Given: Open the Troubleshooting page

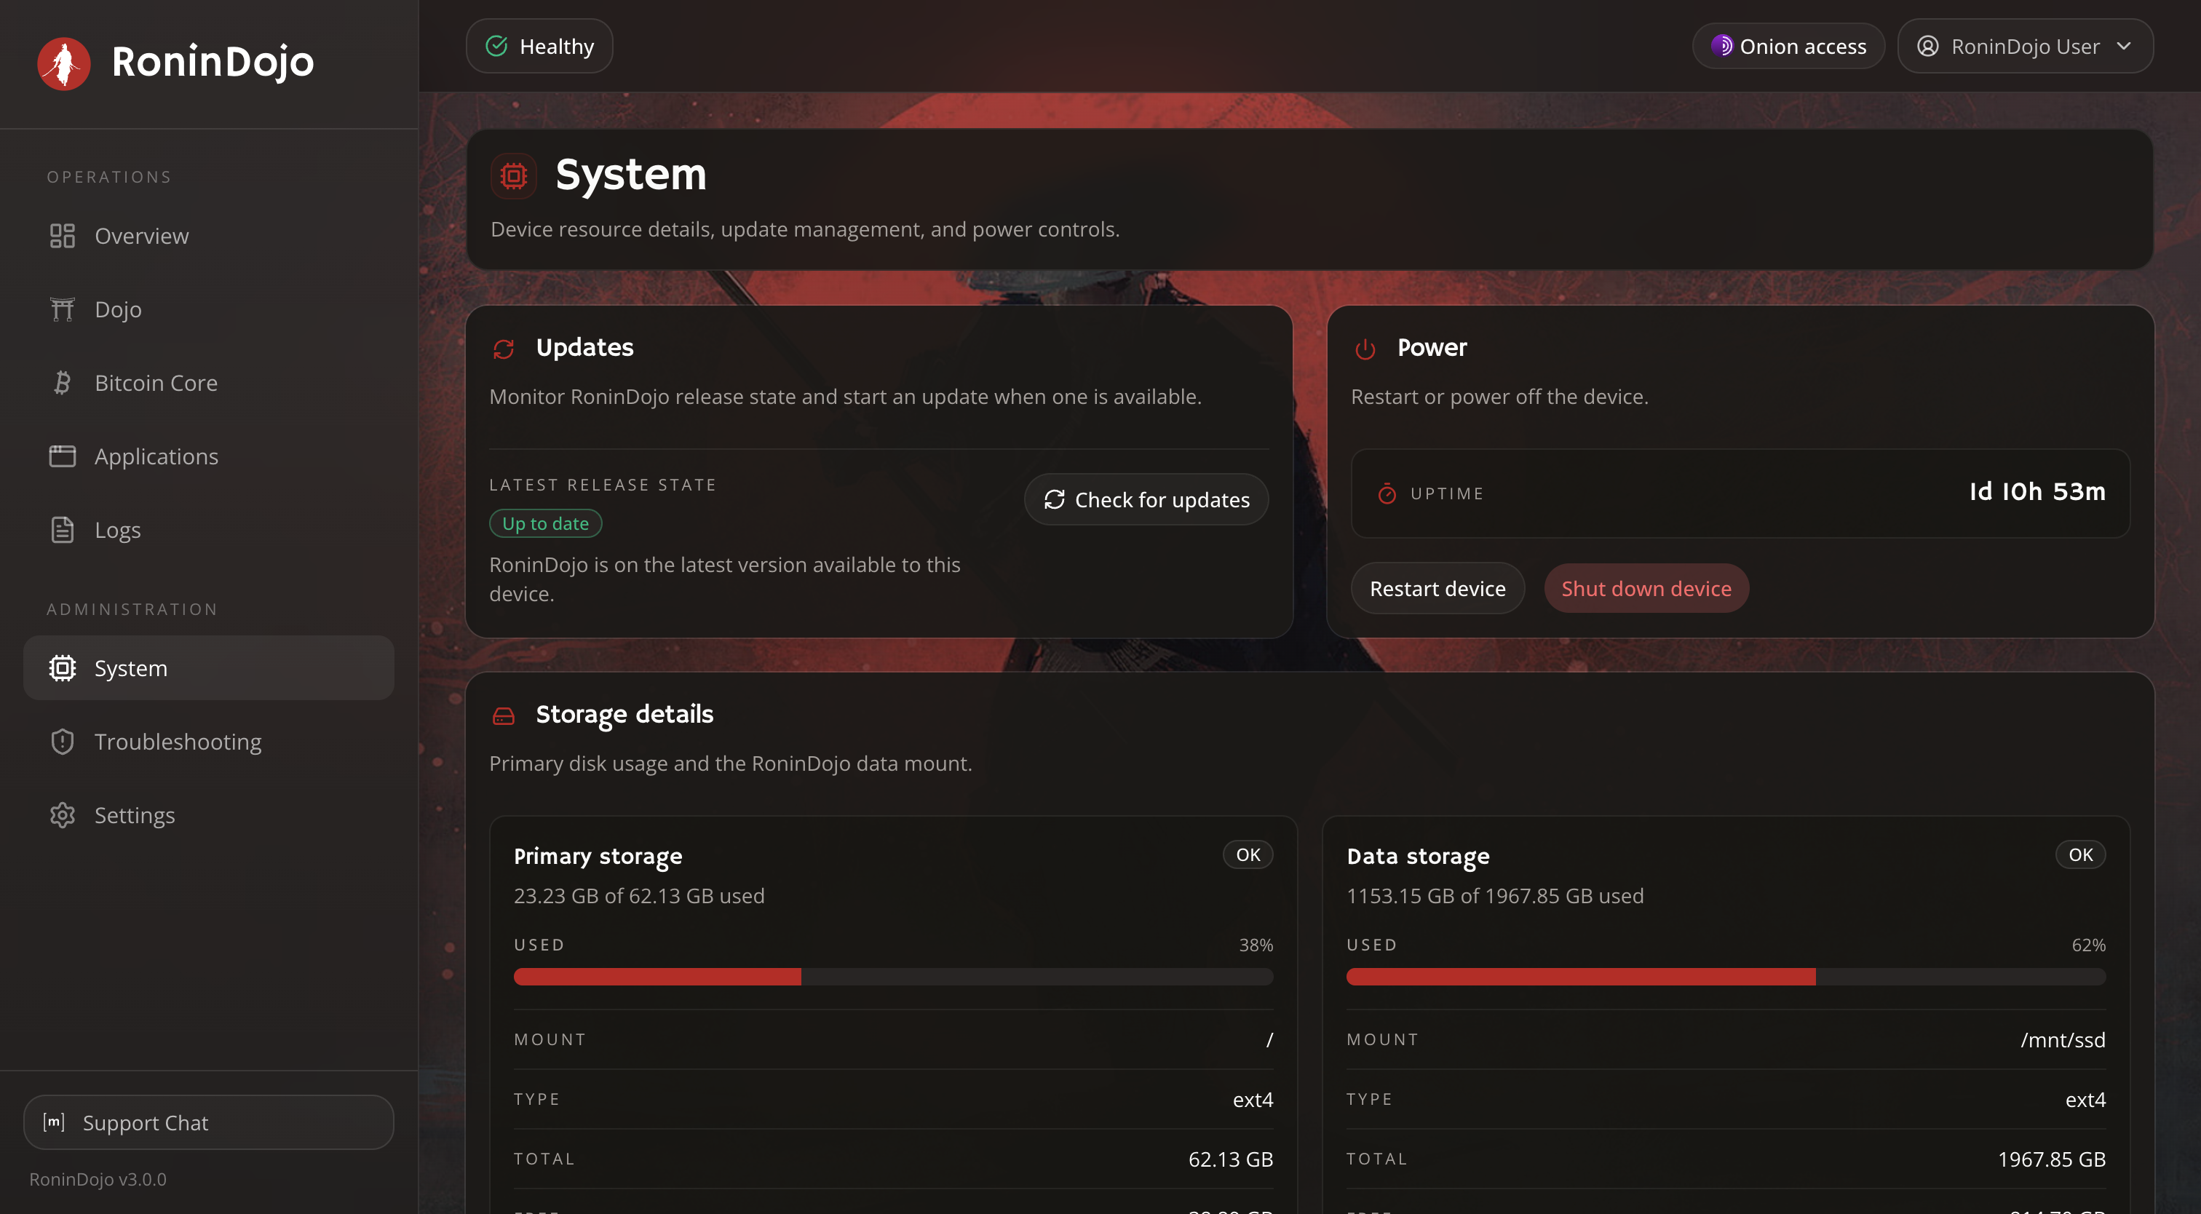Looking at the screenshot, I should [x=208, y=742].
